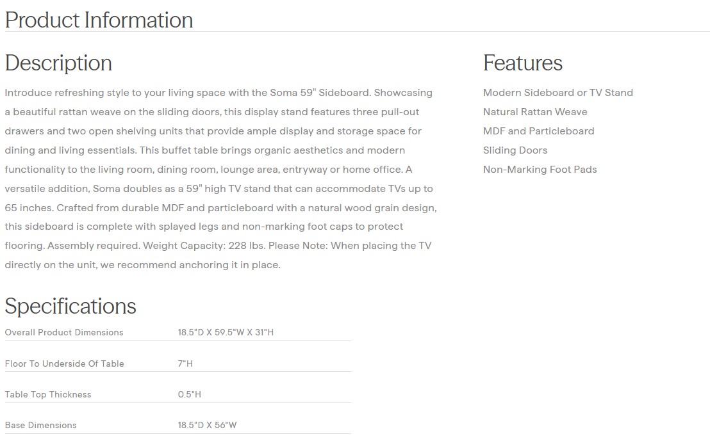Click the 0.5"H table top thickness value
The image size is (710, 448).
189,394
